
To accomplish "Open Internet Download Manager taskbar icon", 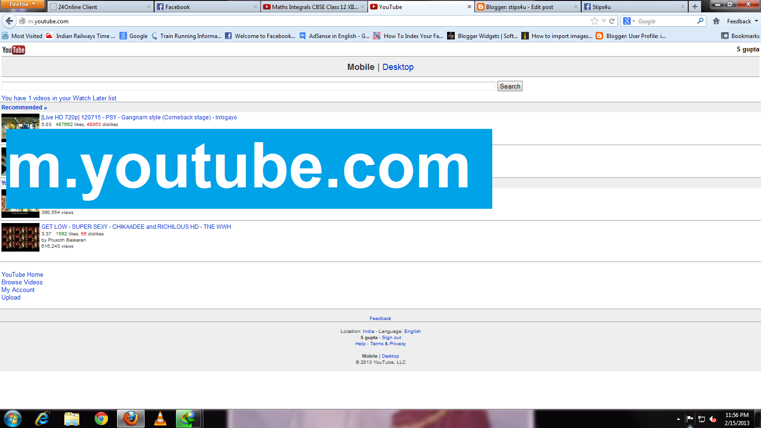I will 189,418.
